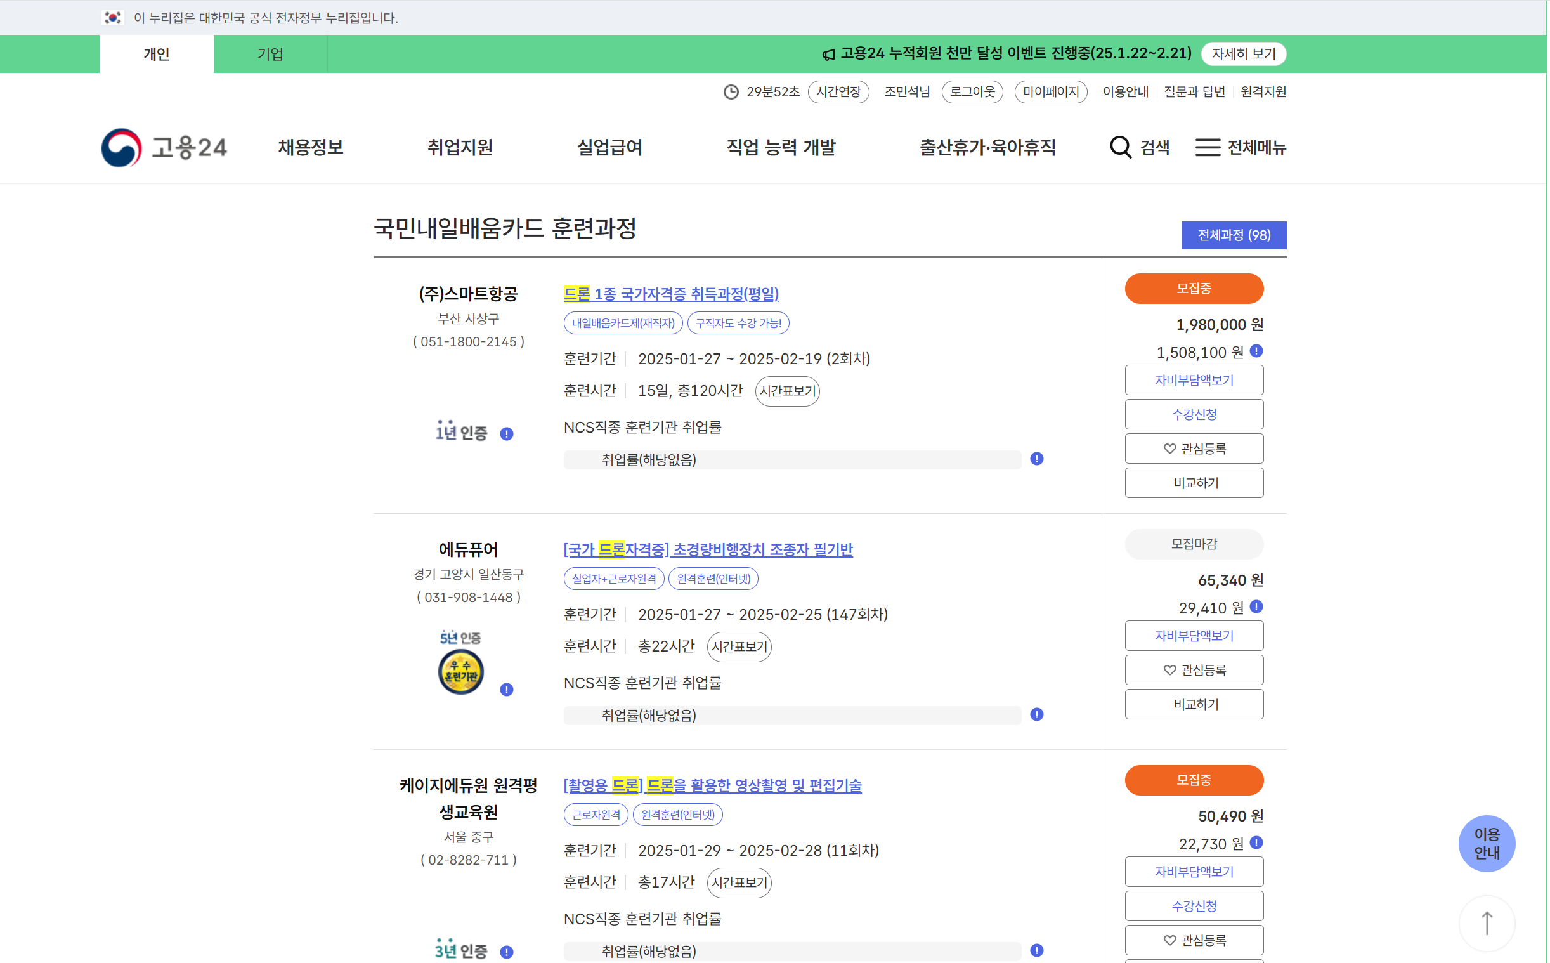
Task: Add the drone course to 관심등록 favorites
Action: click(x=1194, y=449)
